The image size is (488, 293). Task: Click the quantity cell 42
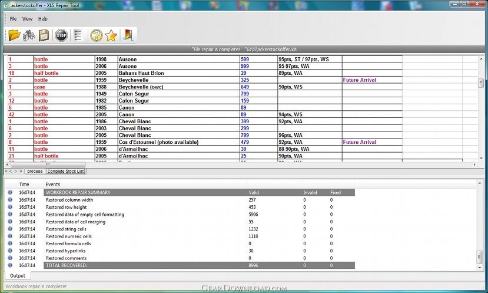pyautogui.click(x=21, y=114)
